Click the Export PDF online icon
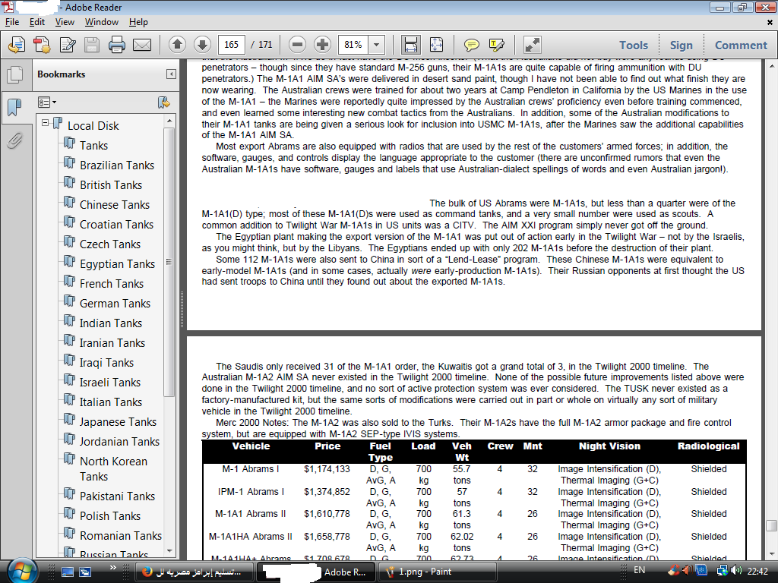 (x=42, y=45)
